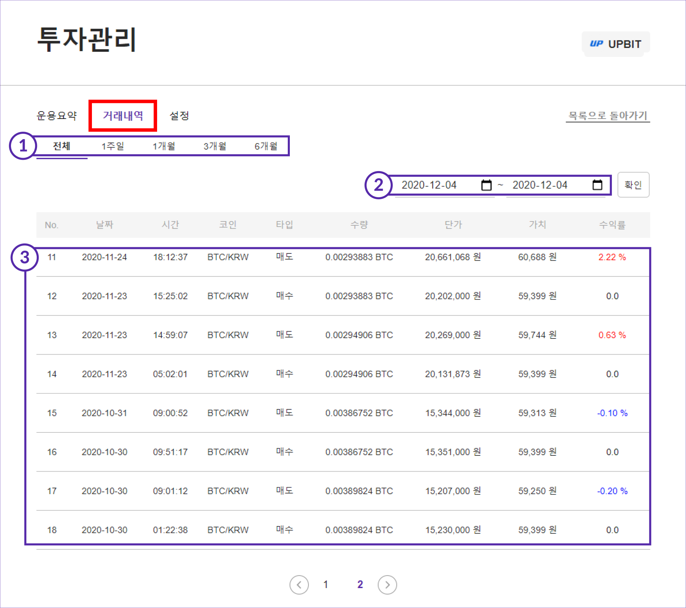
Task: Click the 확인 button to apply dates
Action: pyautogui.click(x=633, y=185)
